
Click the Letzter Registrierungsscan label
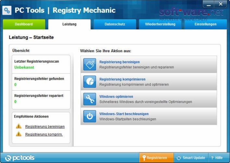pos(37,61)
